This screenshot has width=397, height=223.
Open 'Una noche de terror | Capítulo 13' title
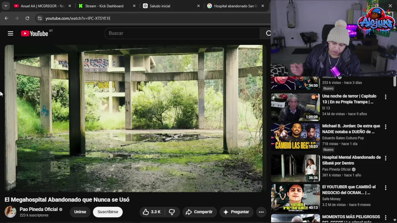coord(349,99)
